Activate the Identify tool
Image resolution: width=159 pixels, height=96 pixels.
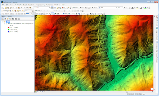coord(79,14)
